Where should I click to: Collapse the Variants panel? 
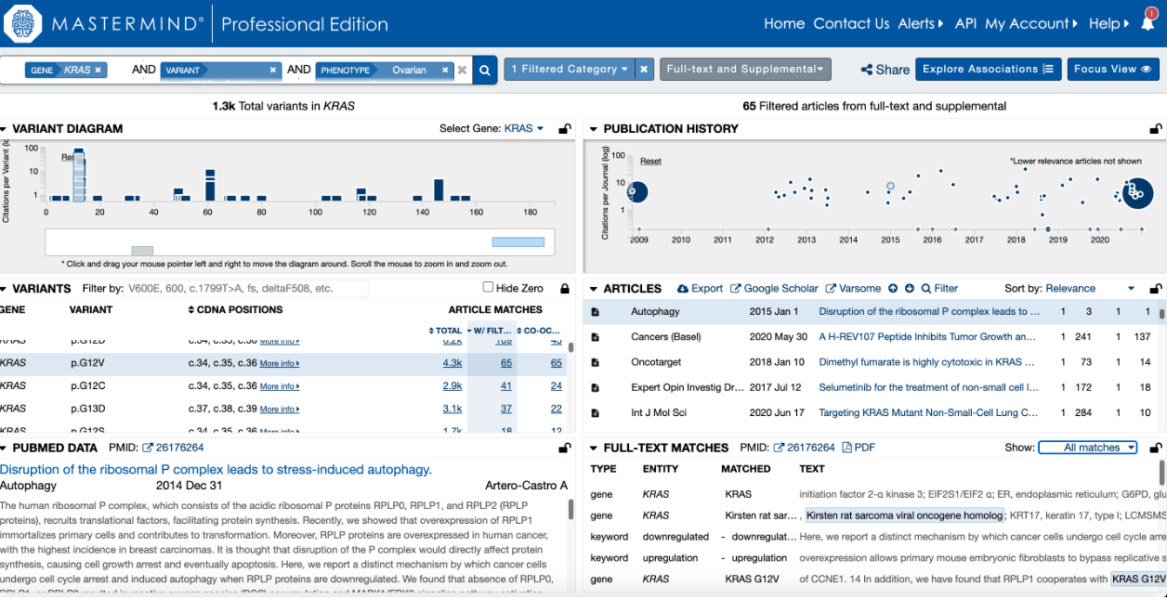[x=5, y=289]
